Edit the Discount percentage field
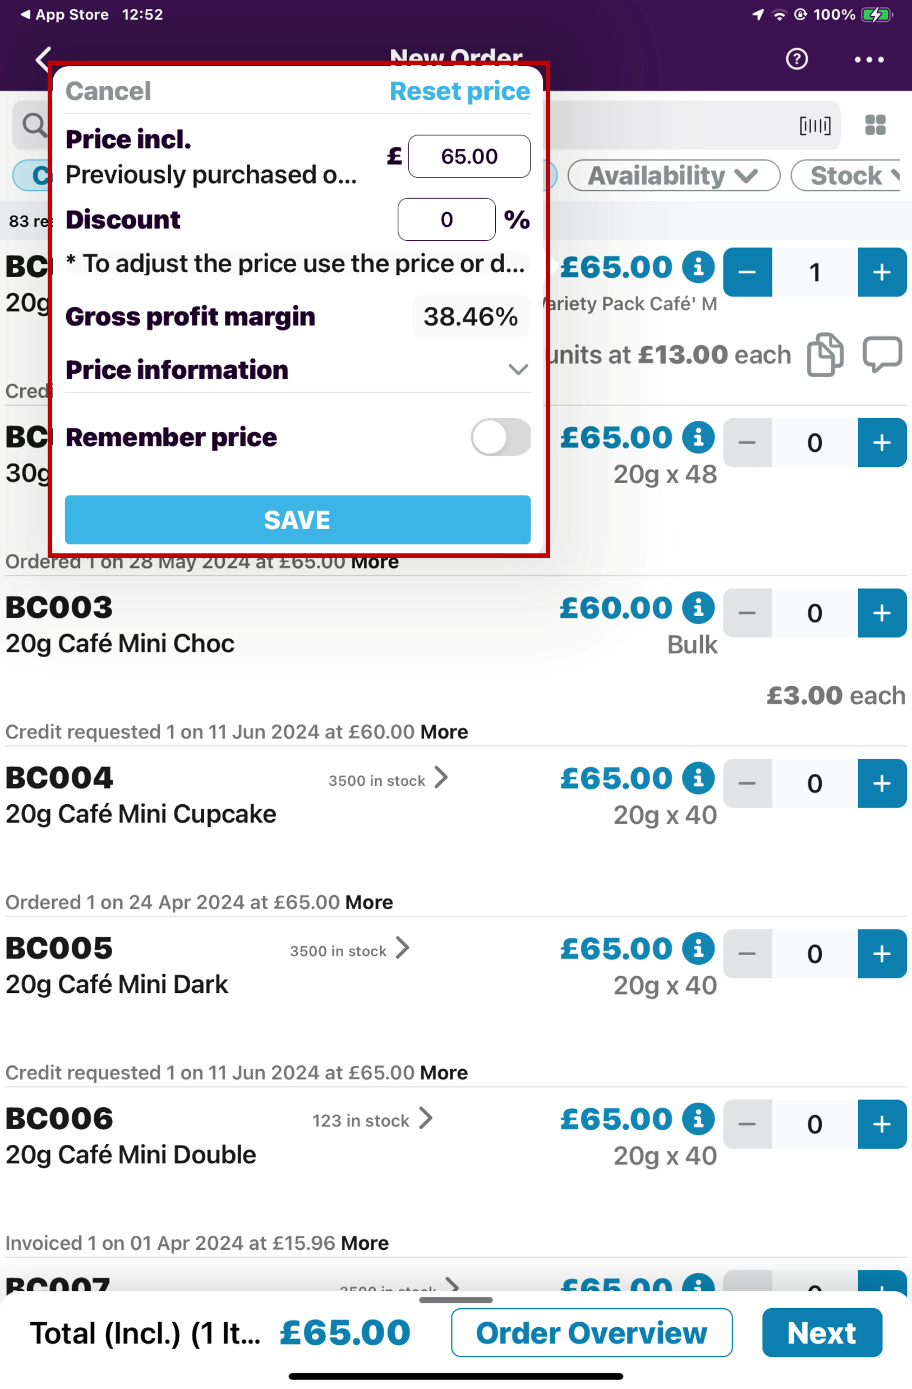The height and width of the screenshot is (1389, 912). pos(446,219)
